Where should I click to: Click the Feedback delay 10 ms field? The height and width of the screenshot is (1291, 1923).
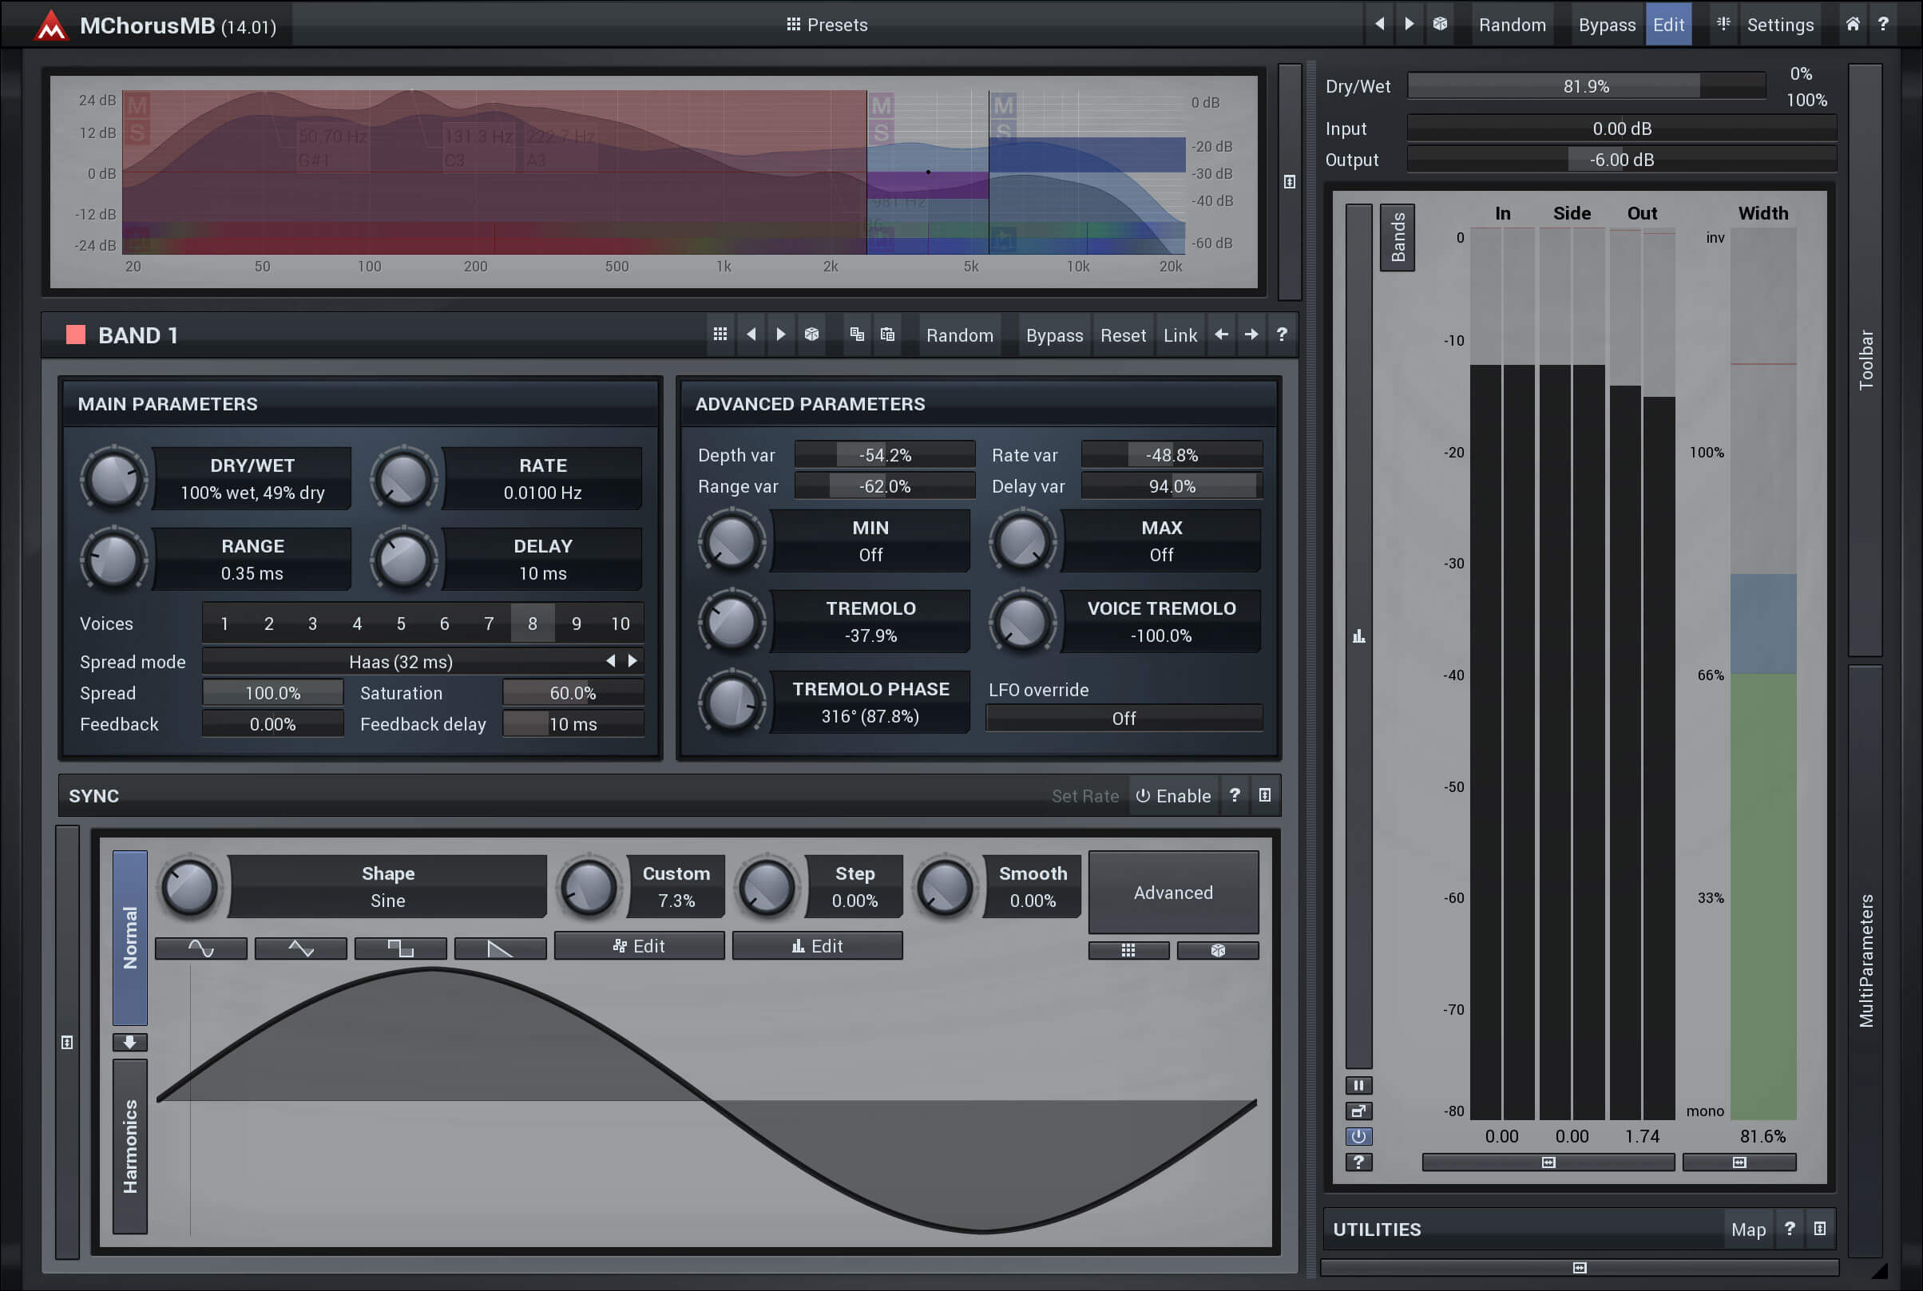573,723
